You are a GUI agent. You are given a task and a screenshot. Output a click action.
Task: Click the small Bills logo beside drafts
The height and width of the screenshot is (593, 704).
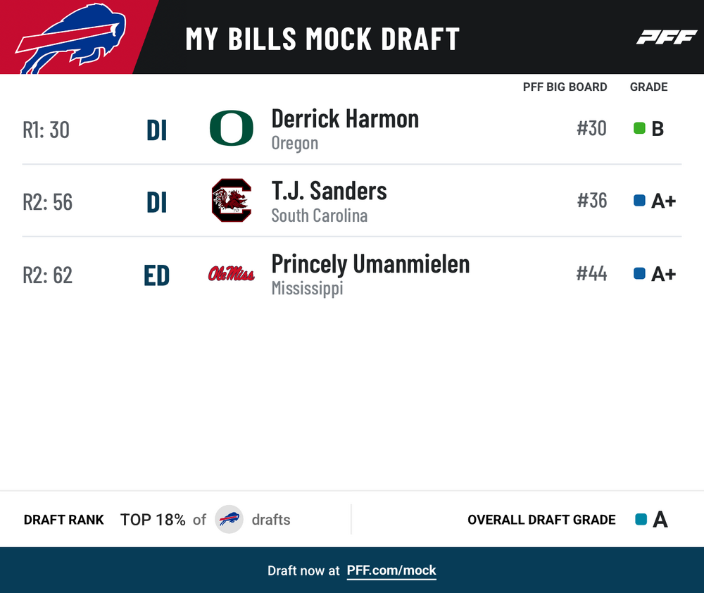tap(229, 519)
